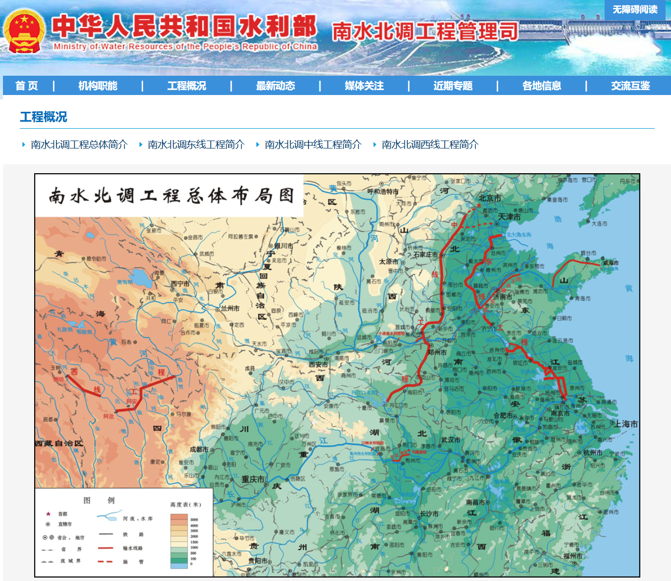
Task: Click the map title 南水北调工程总体布局图
Action: 171,195
